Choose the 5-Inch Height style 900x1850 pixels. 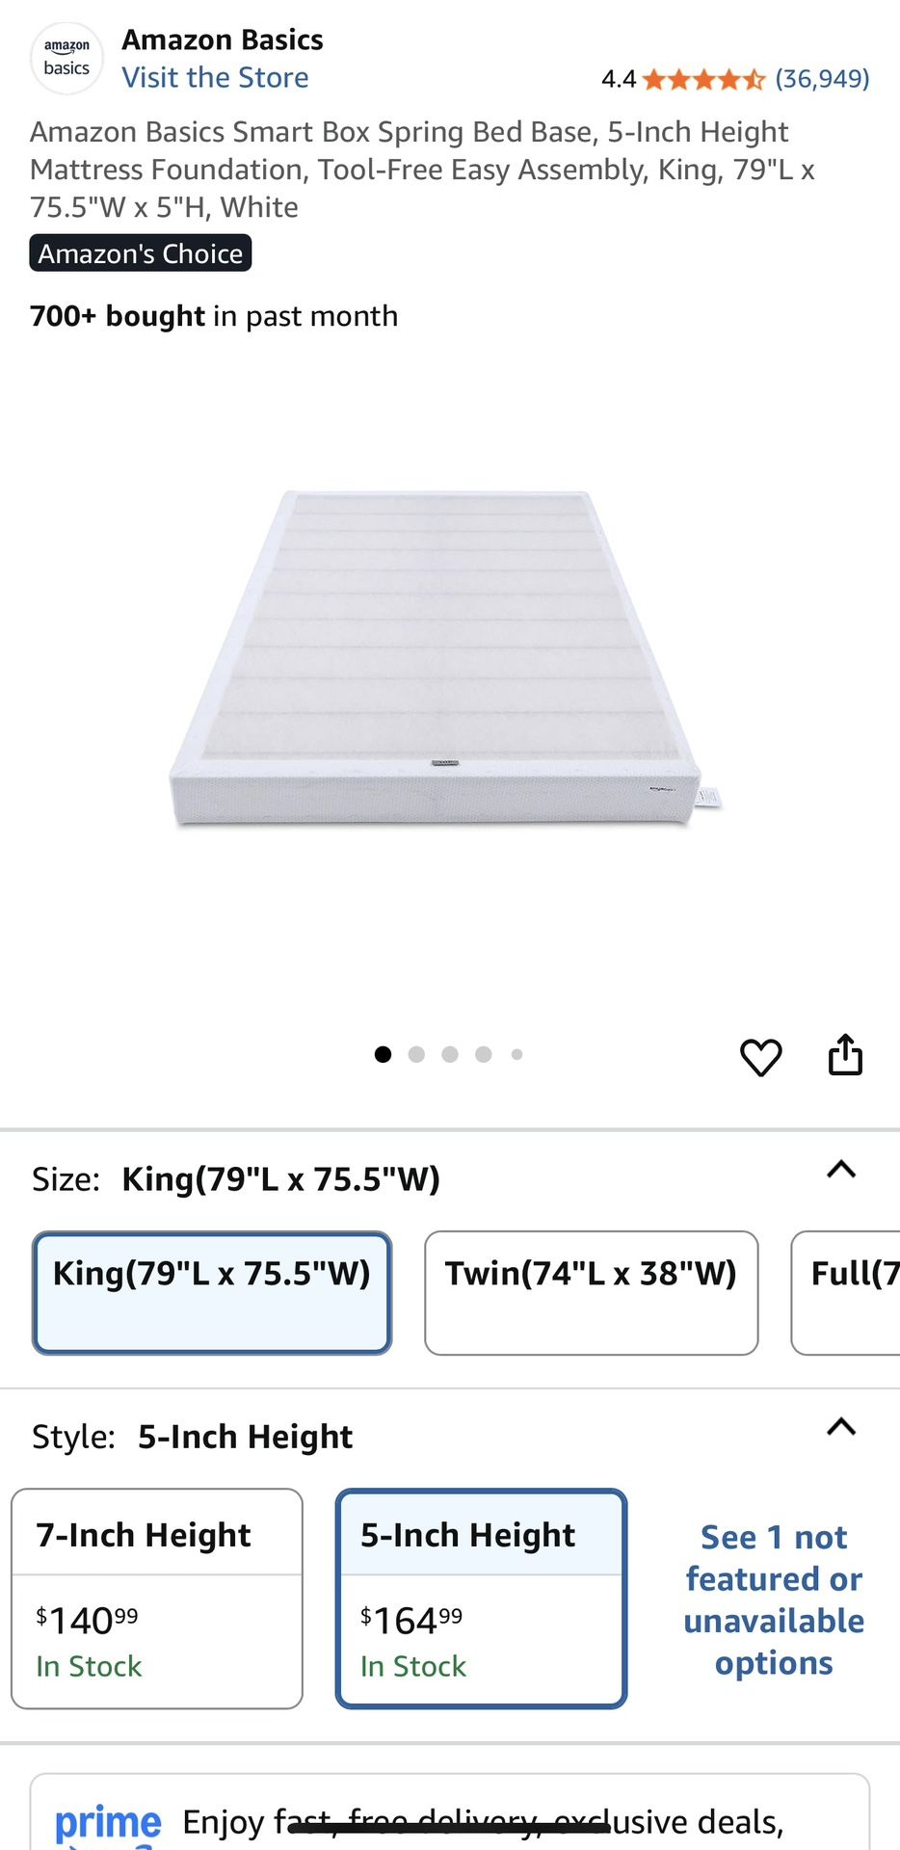tap(482, 1599)
